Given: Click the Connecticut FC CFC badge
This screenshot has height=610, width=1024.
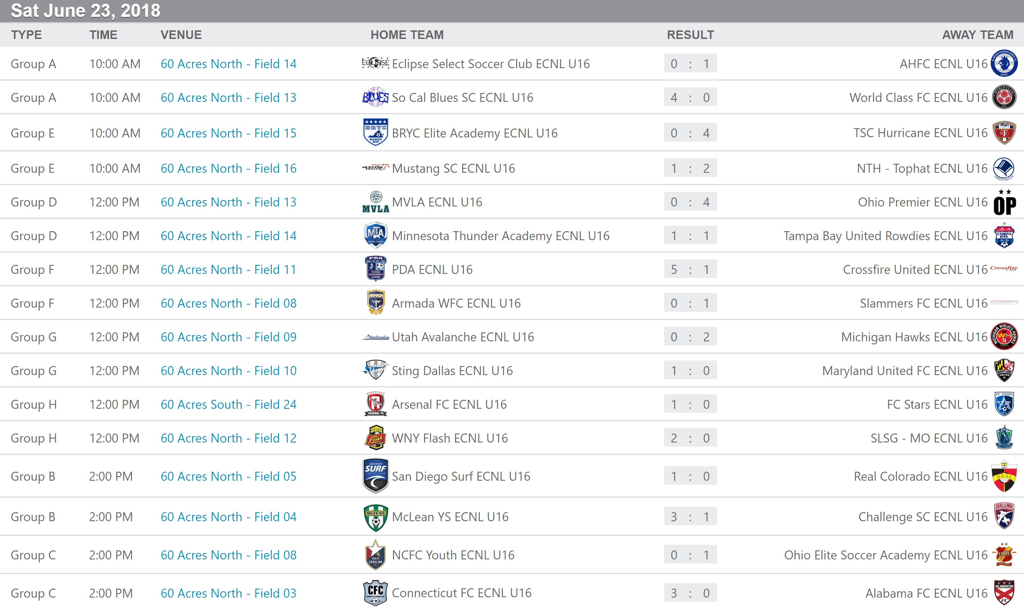Looking at the screenshot, I should (x=375, y=593).
